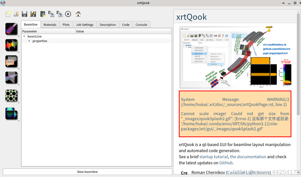Open a beamline layout from folder

(16, 14)
